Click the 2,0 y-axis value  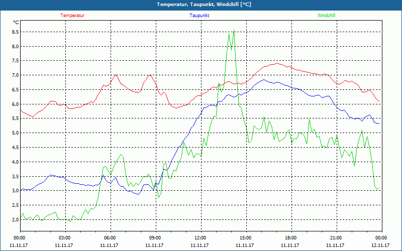click(x=16, y=219)
